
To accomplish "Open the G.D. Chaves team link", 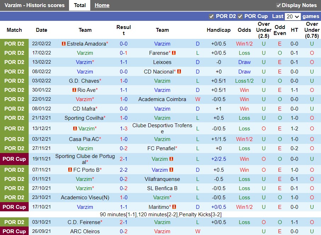I will click(84, 81).
